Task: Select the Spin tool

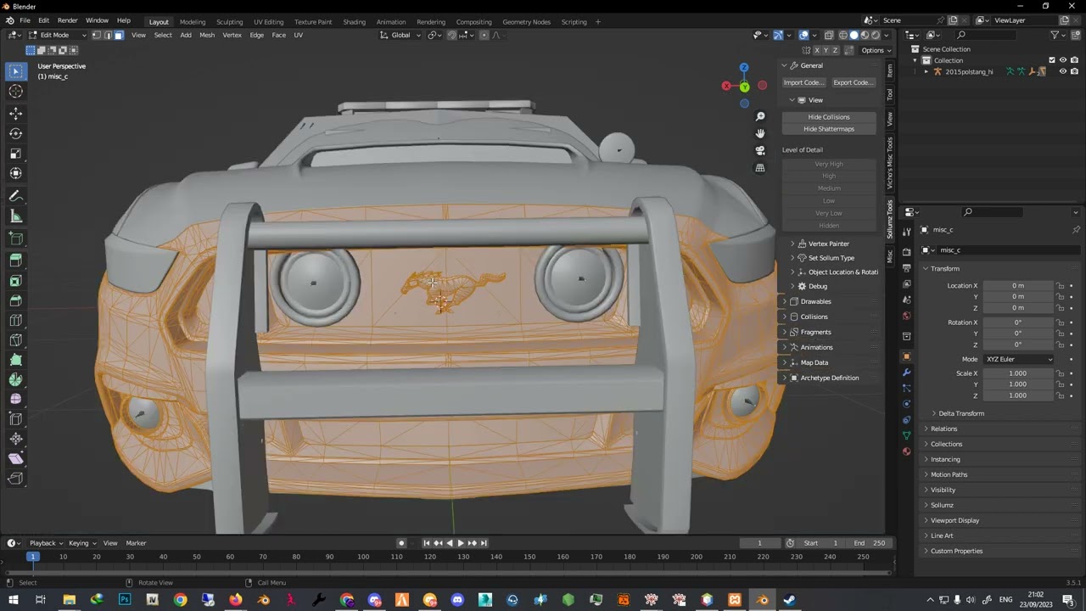Action: pyautogui.click(x=16, y=379)
